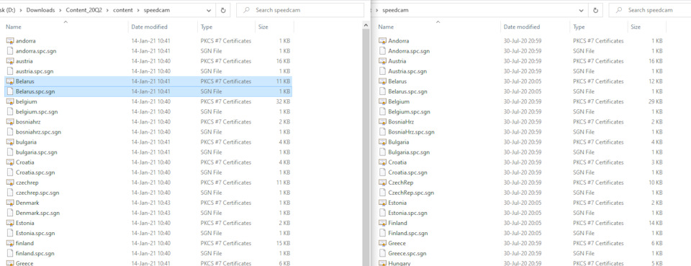Click the austria.spc.sgn file icon in left window
The width and height of the screenshot is (691, 266).
tap(10, 71)
